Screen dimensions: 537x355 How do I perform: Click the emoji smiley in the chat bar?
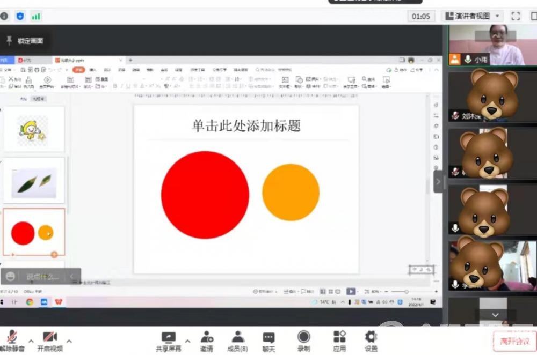[10, 276]
